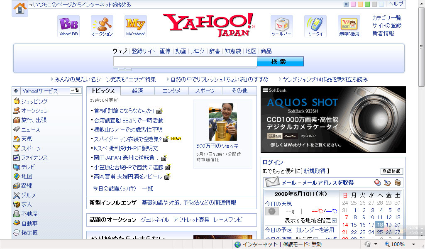Select the 商品 search category
The width and height of the screenshot is (425, 249).
[266, 51]
